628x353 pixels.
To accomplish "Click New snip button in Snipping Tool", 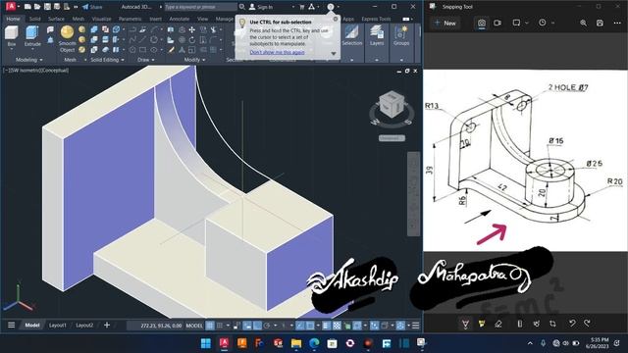I will click(445, 24).
